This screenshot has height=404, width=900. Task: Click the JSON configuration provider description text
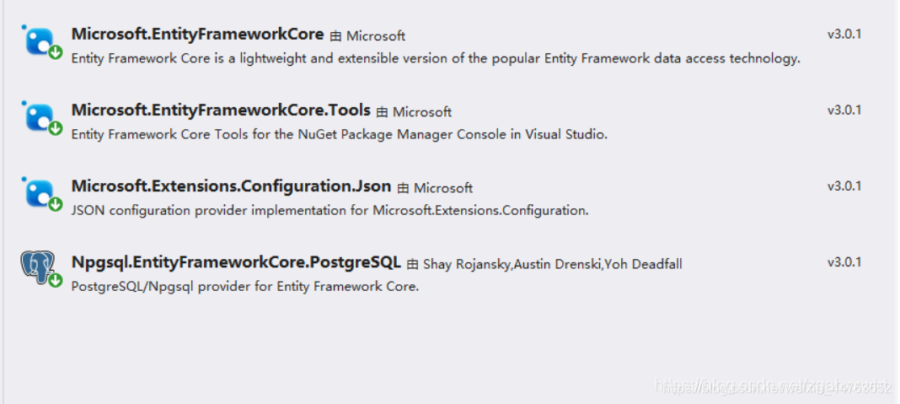[x=330, y=210]
